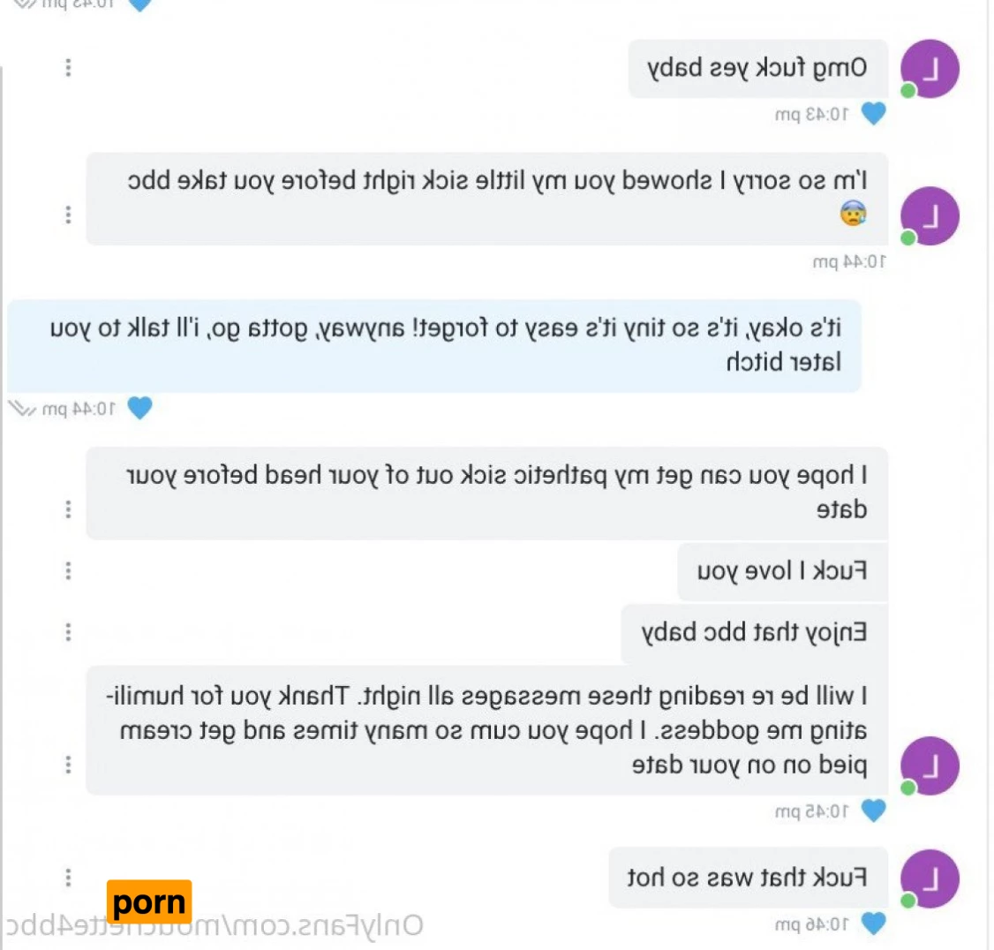
Task: Open three-dot menu beside "I'm so sorry" message
Action: [68, 215]
